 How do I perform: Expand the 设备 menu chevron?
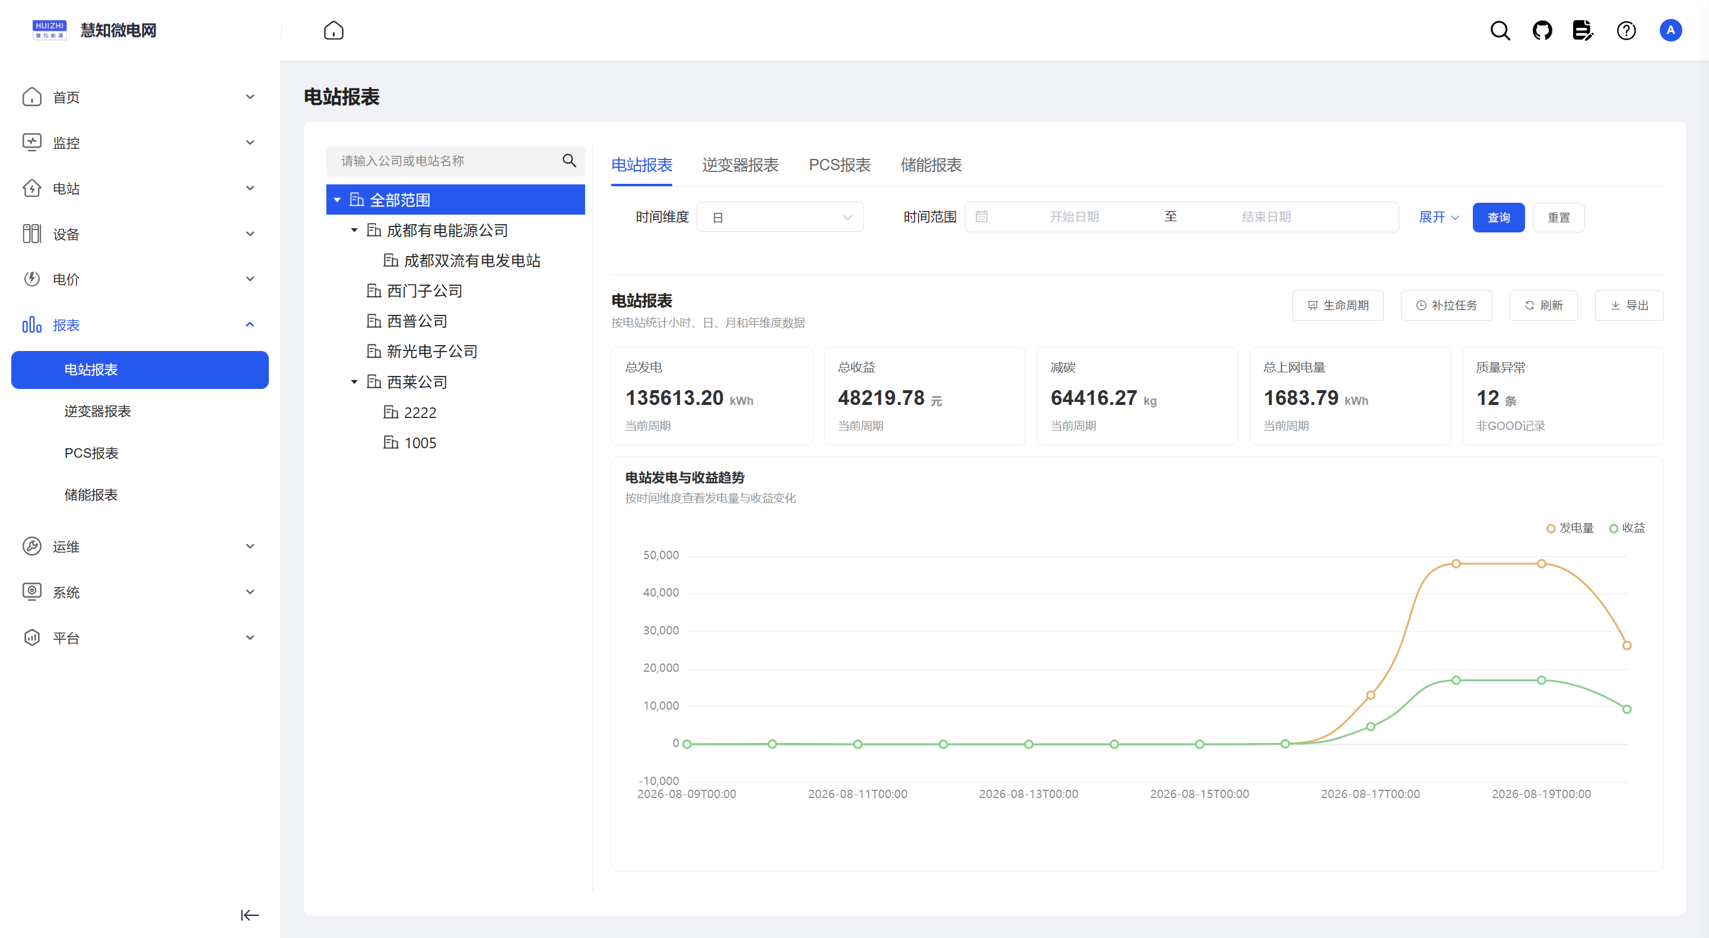click(250, 234)
